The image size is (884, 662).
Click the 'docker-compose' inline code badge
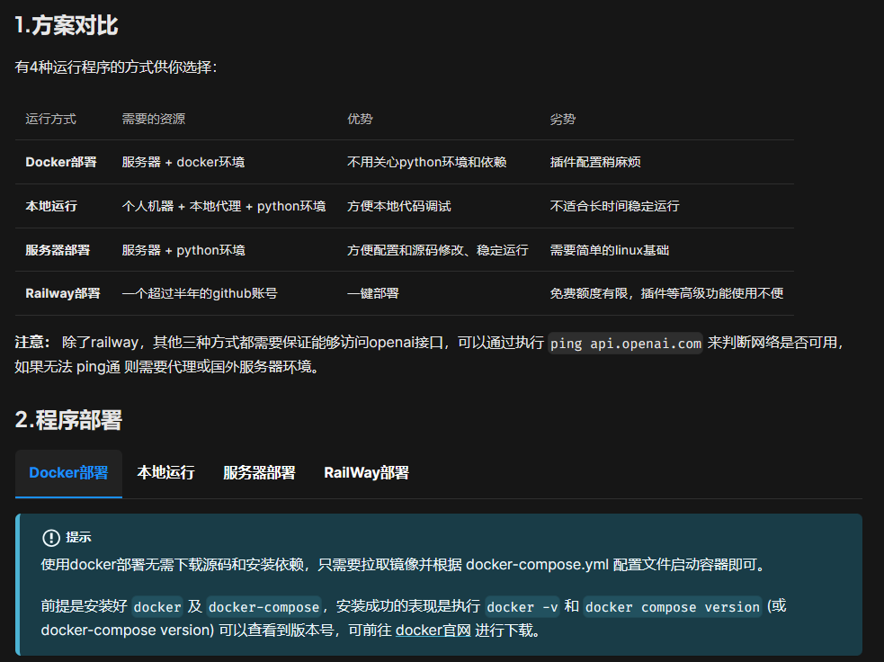point(263,607)
